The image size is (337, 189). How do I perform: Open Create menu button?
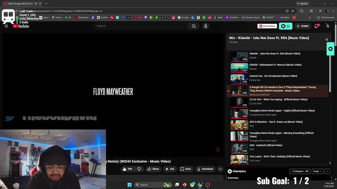point(302,26)
